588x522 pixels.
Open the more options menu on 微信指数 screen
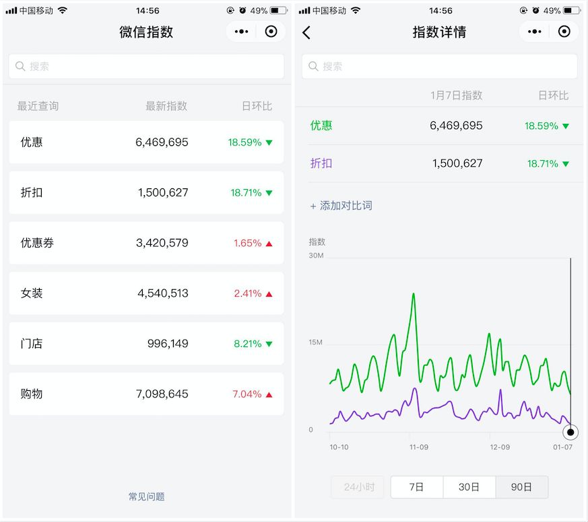(x=241, y=32)
